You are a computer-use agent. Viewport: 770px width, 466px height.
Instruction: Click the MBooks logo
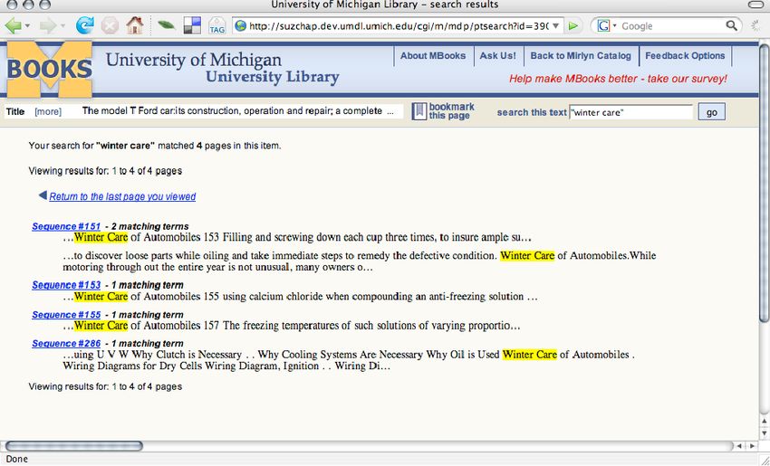tap(49, 69)
